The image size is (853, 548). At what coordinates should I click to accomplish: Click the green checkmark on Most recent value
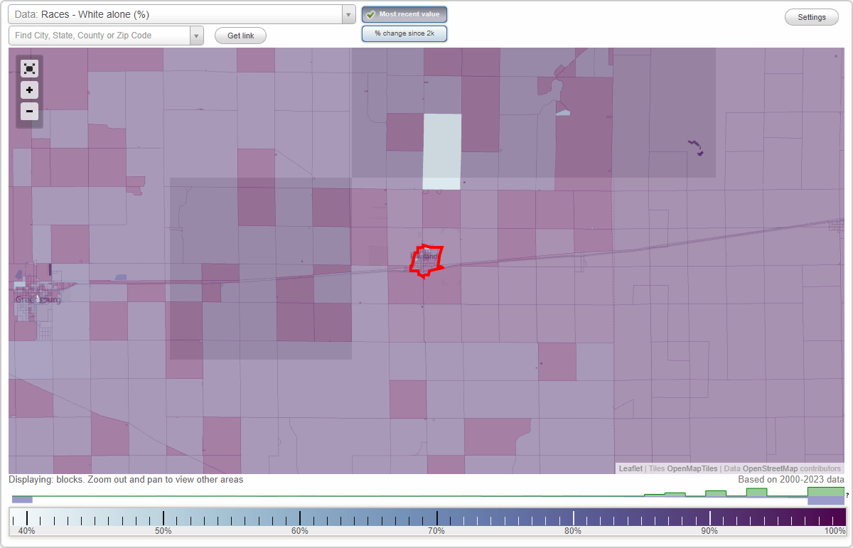pos(371,14)
